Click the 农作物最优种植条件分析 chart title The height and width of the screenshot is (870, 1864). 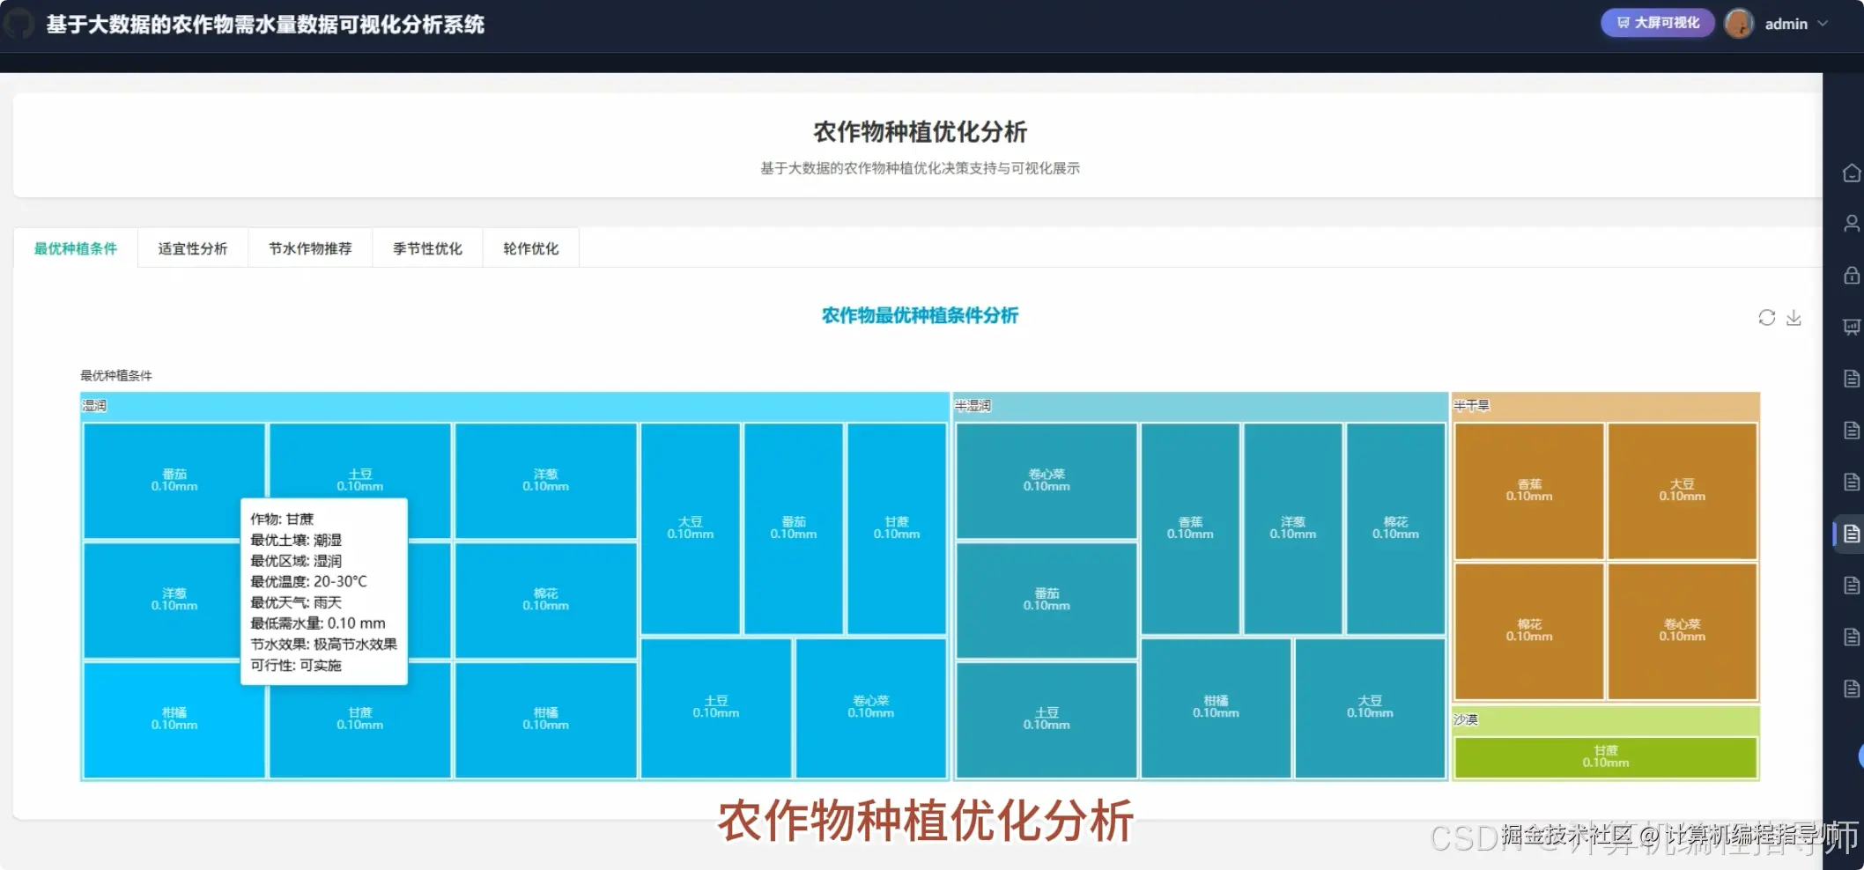920,315
